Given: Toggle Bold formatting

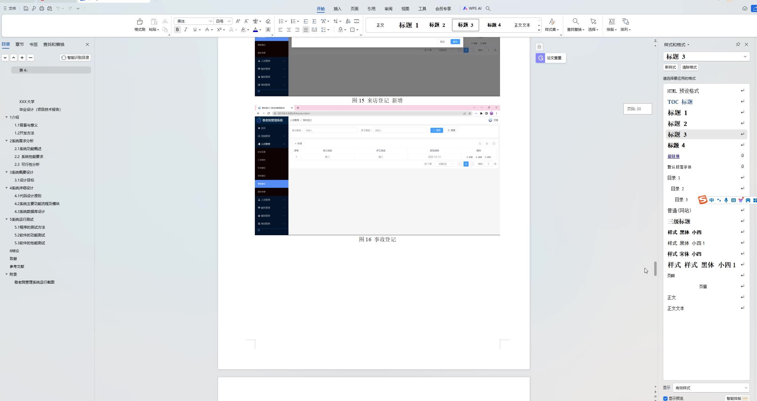Looking at the screenshot, I should (177, 30).
